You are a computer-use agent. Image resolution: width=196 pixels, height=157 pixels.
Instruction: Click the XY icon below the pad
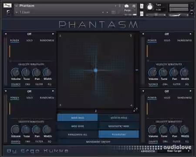(135, 110)
